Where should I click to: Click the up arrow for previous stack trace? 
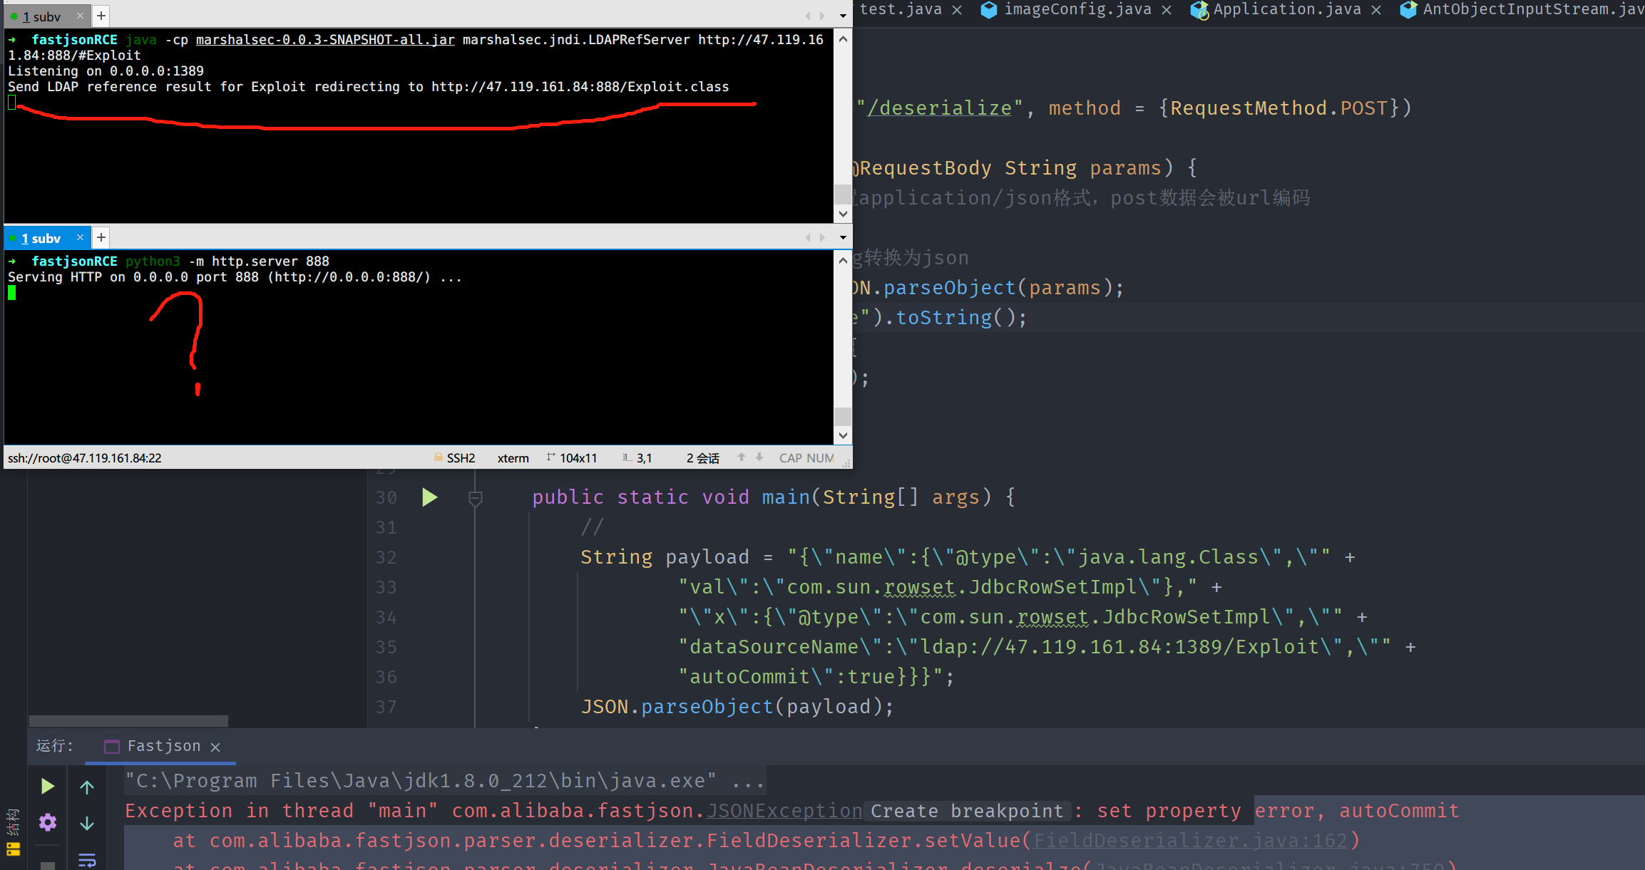coord(87,787)
